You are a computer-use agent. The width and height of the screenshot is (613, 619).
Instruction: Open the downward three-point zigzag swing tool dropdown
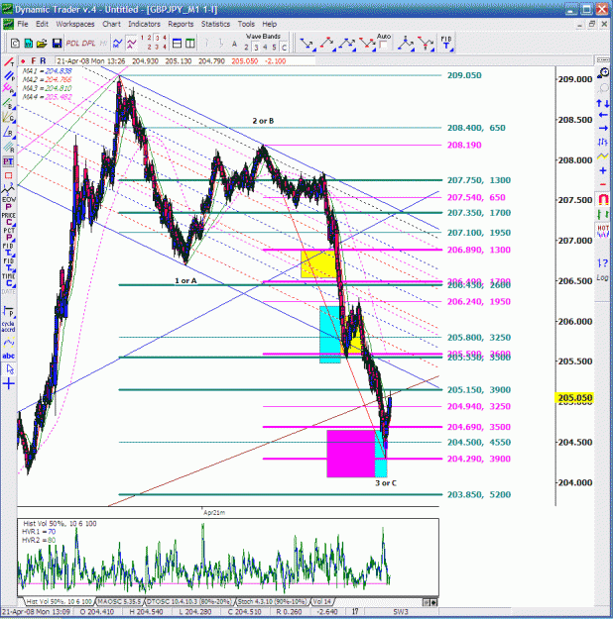pyautogui.click(x=367, y=44)
